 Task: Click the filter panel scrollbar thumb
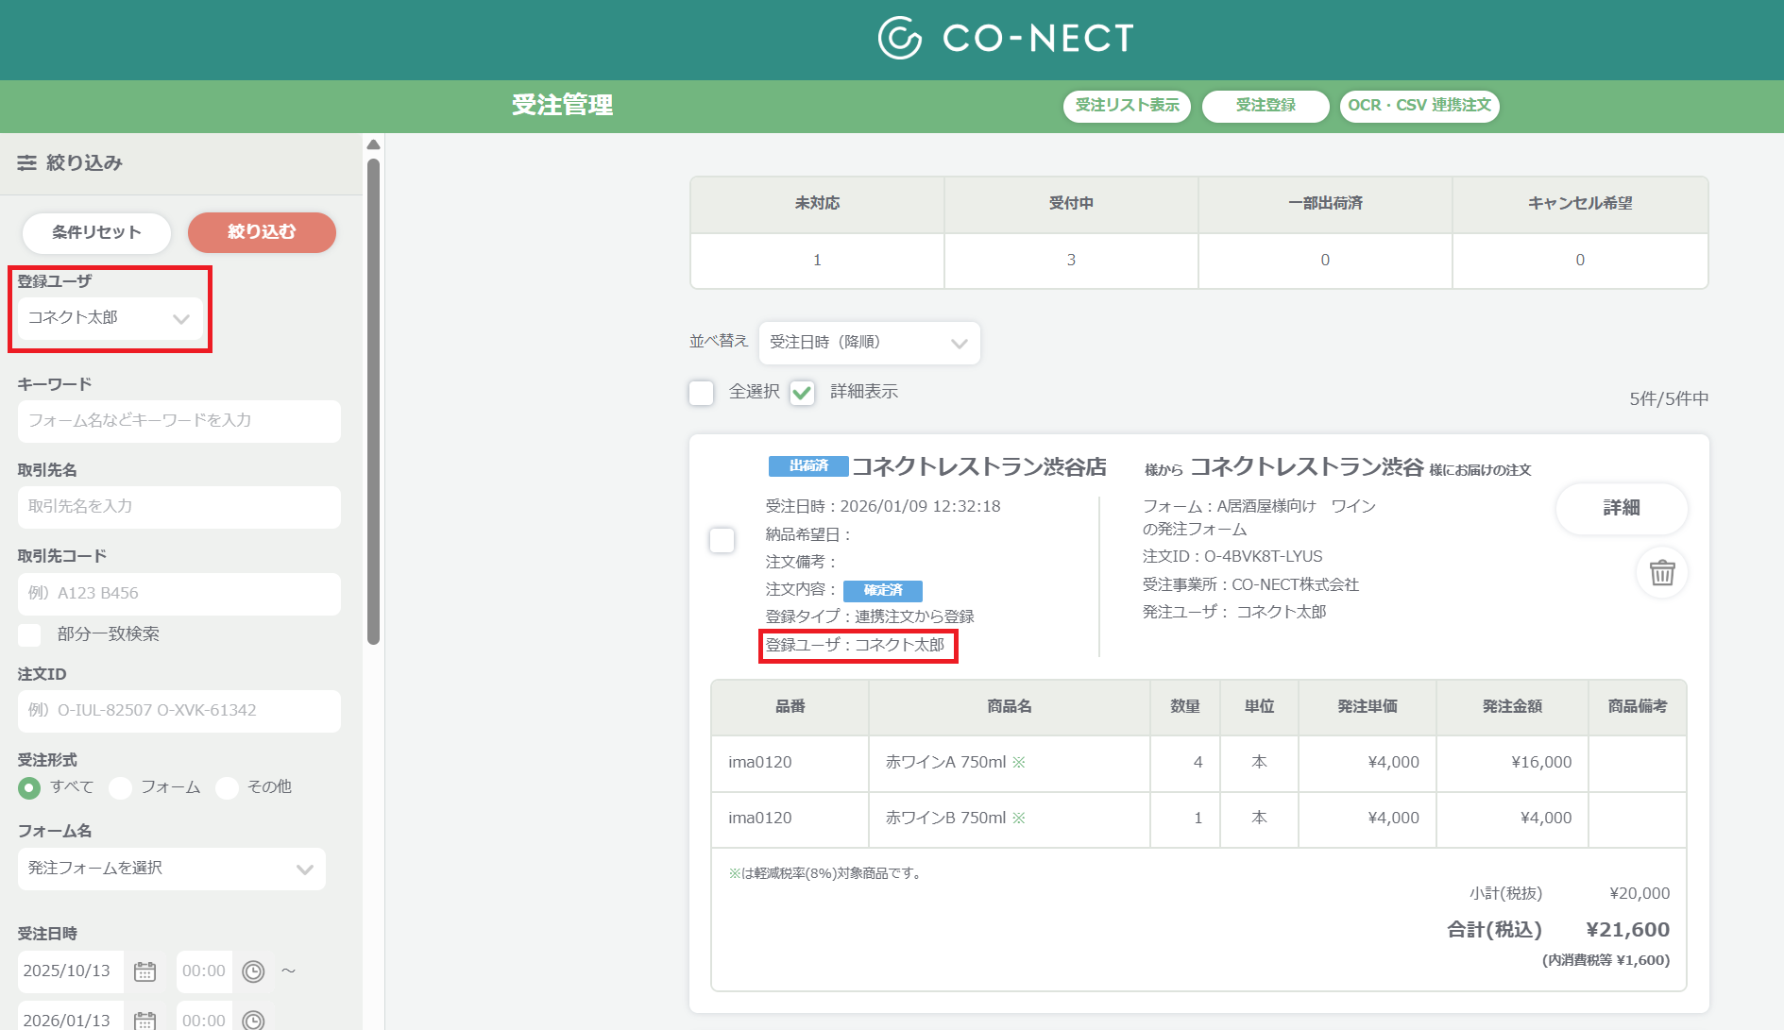[373, 401]
